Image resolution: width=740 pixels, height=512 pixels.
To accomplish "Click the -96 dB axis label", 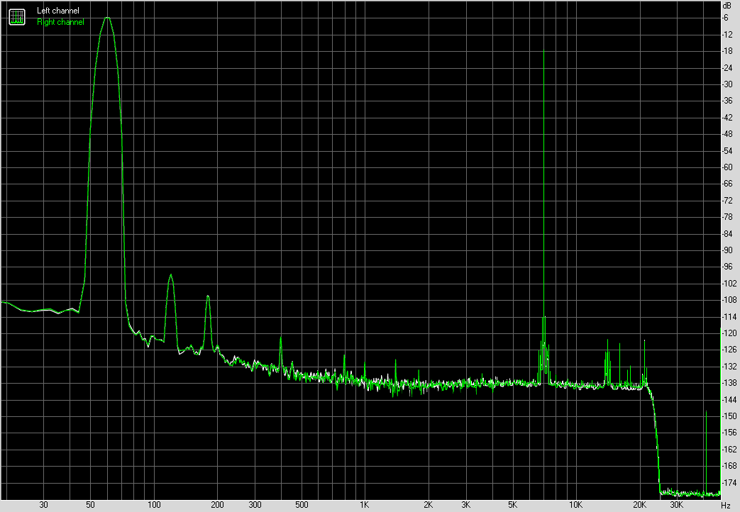I will pyautogui.click(x=727, y=267).
